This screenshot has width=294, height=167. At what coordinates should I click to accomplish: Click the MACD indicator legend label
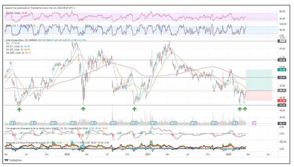point(47,128)
